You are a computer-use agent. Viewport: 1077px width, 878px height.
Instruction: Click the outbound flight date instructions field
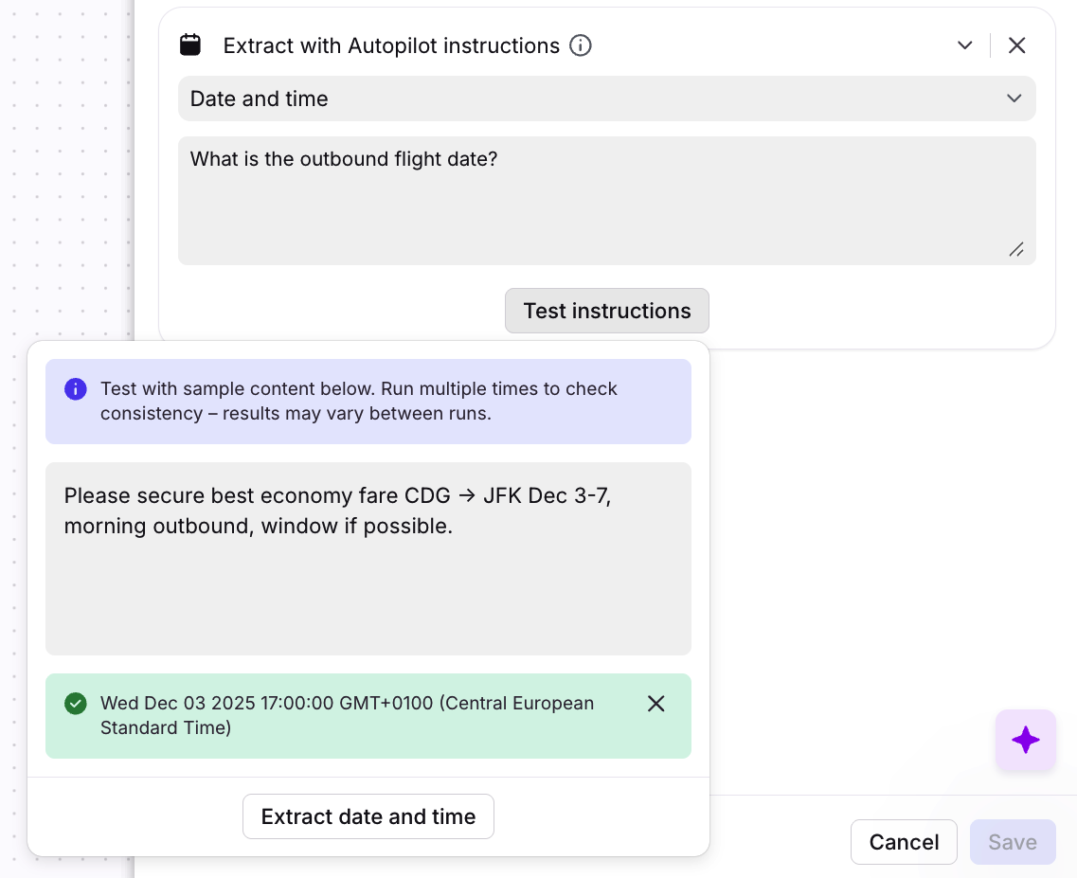(606, 200)
